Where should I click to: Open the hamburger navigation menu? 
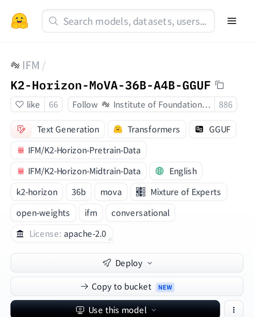(x=232, y=21)
